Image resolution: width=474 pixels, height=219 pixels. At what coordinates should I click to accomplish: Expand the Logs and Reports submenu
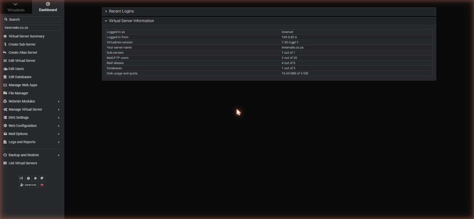pyautogui.click(x=32, y=142)
